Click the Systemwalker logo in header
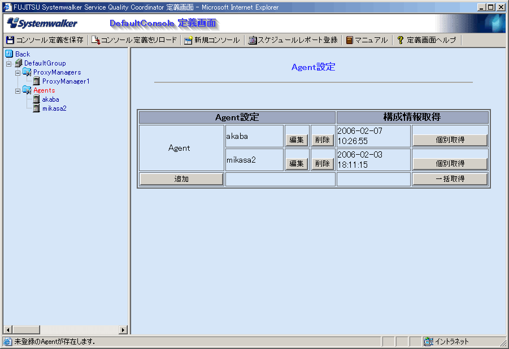The width and height of the screenshot is (509, 349). point(42,24)
